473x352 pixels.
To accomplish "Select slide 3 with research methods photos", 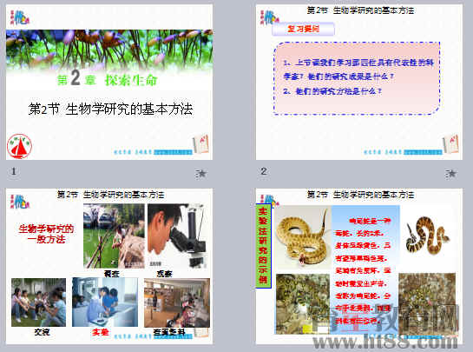I will pyautogui.click(x=109, y=266).
